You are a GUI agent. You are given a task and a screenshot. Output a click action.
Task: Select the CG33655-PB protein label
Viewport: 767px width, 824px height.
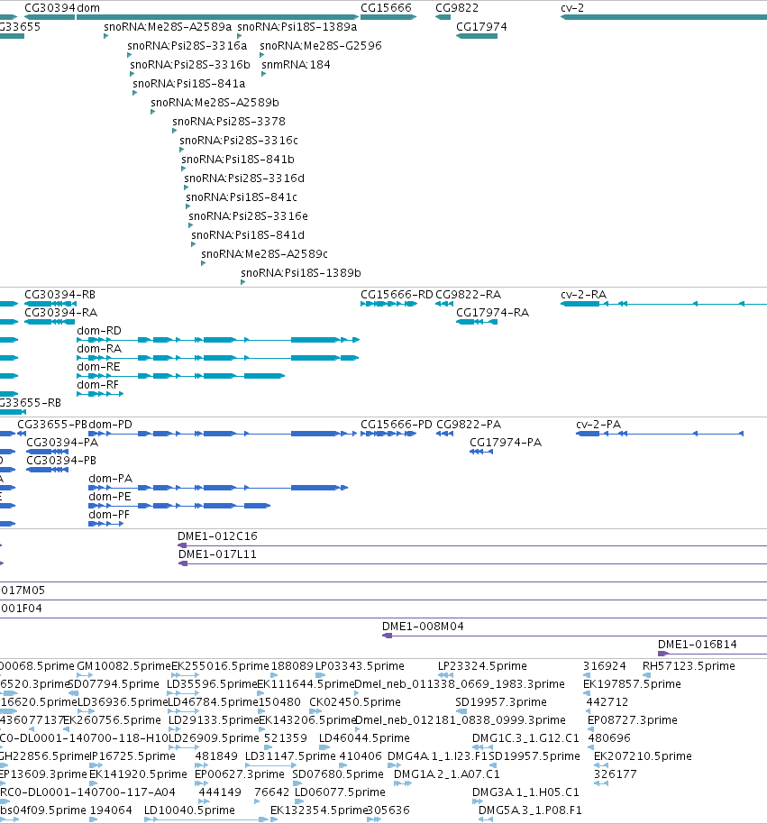52,424
